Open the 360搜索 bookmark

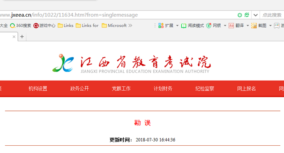20,25
